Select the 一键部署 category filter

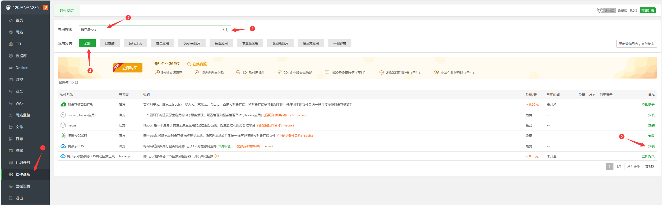pos(340,43)
